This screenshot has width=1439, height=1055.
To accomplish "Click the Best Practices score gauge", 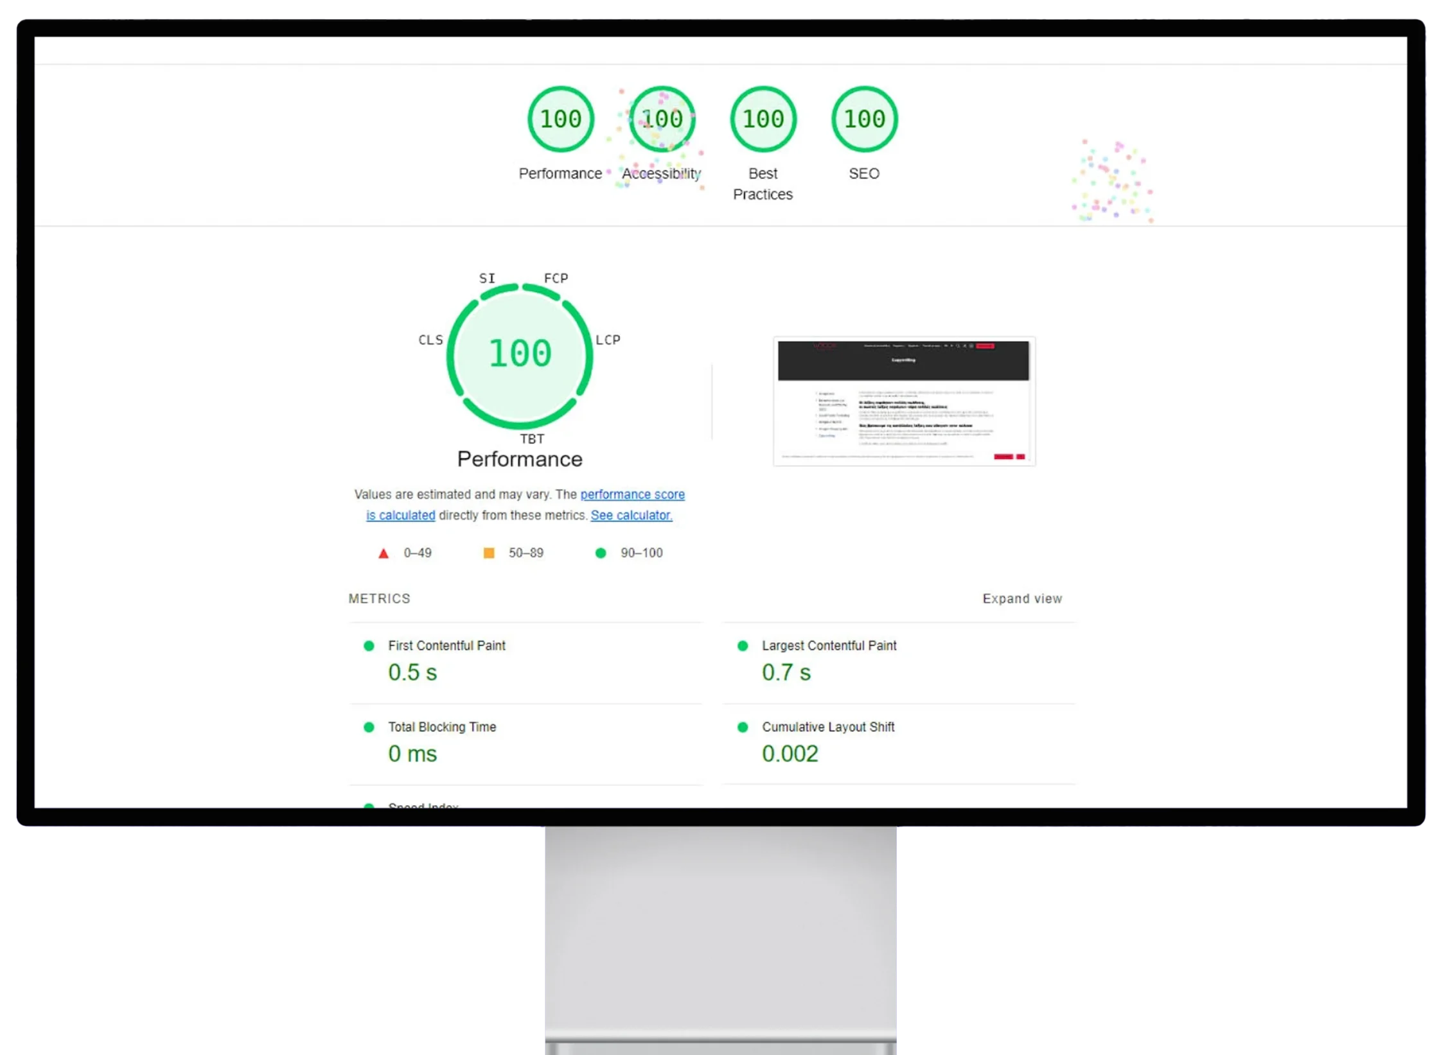I will point(763,119).
